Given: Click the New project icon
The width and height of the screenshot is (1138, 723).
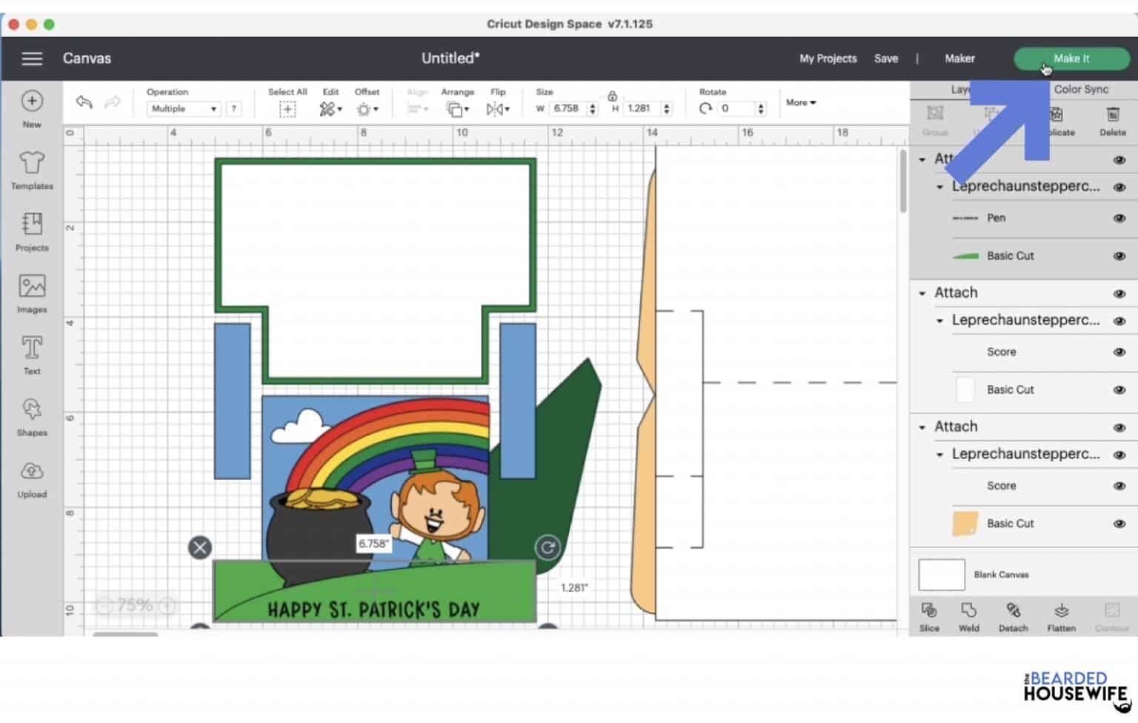Looking at the screenshot, I should pyautogui.click(x=32, y=101).
